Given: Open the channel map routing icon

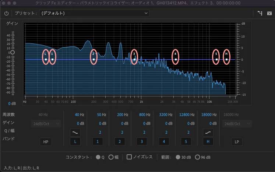Looking at the screenshot, I should point(260,13).
